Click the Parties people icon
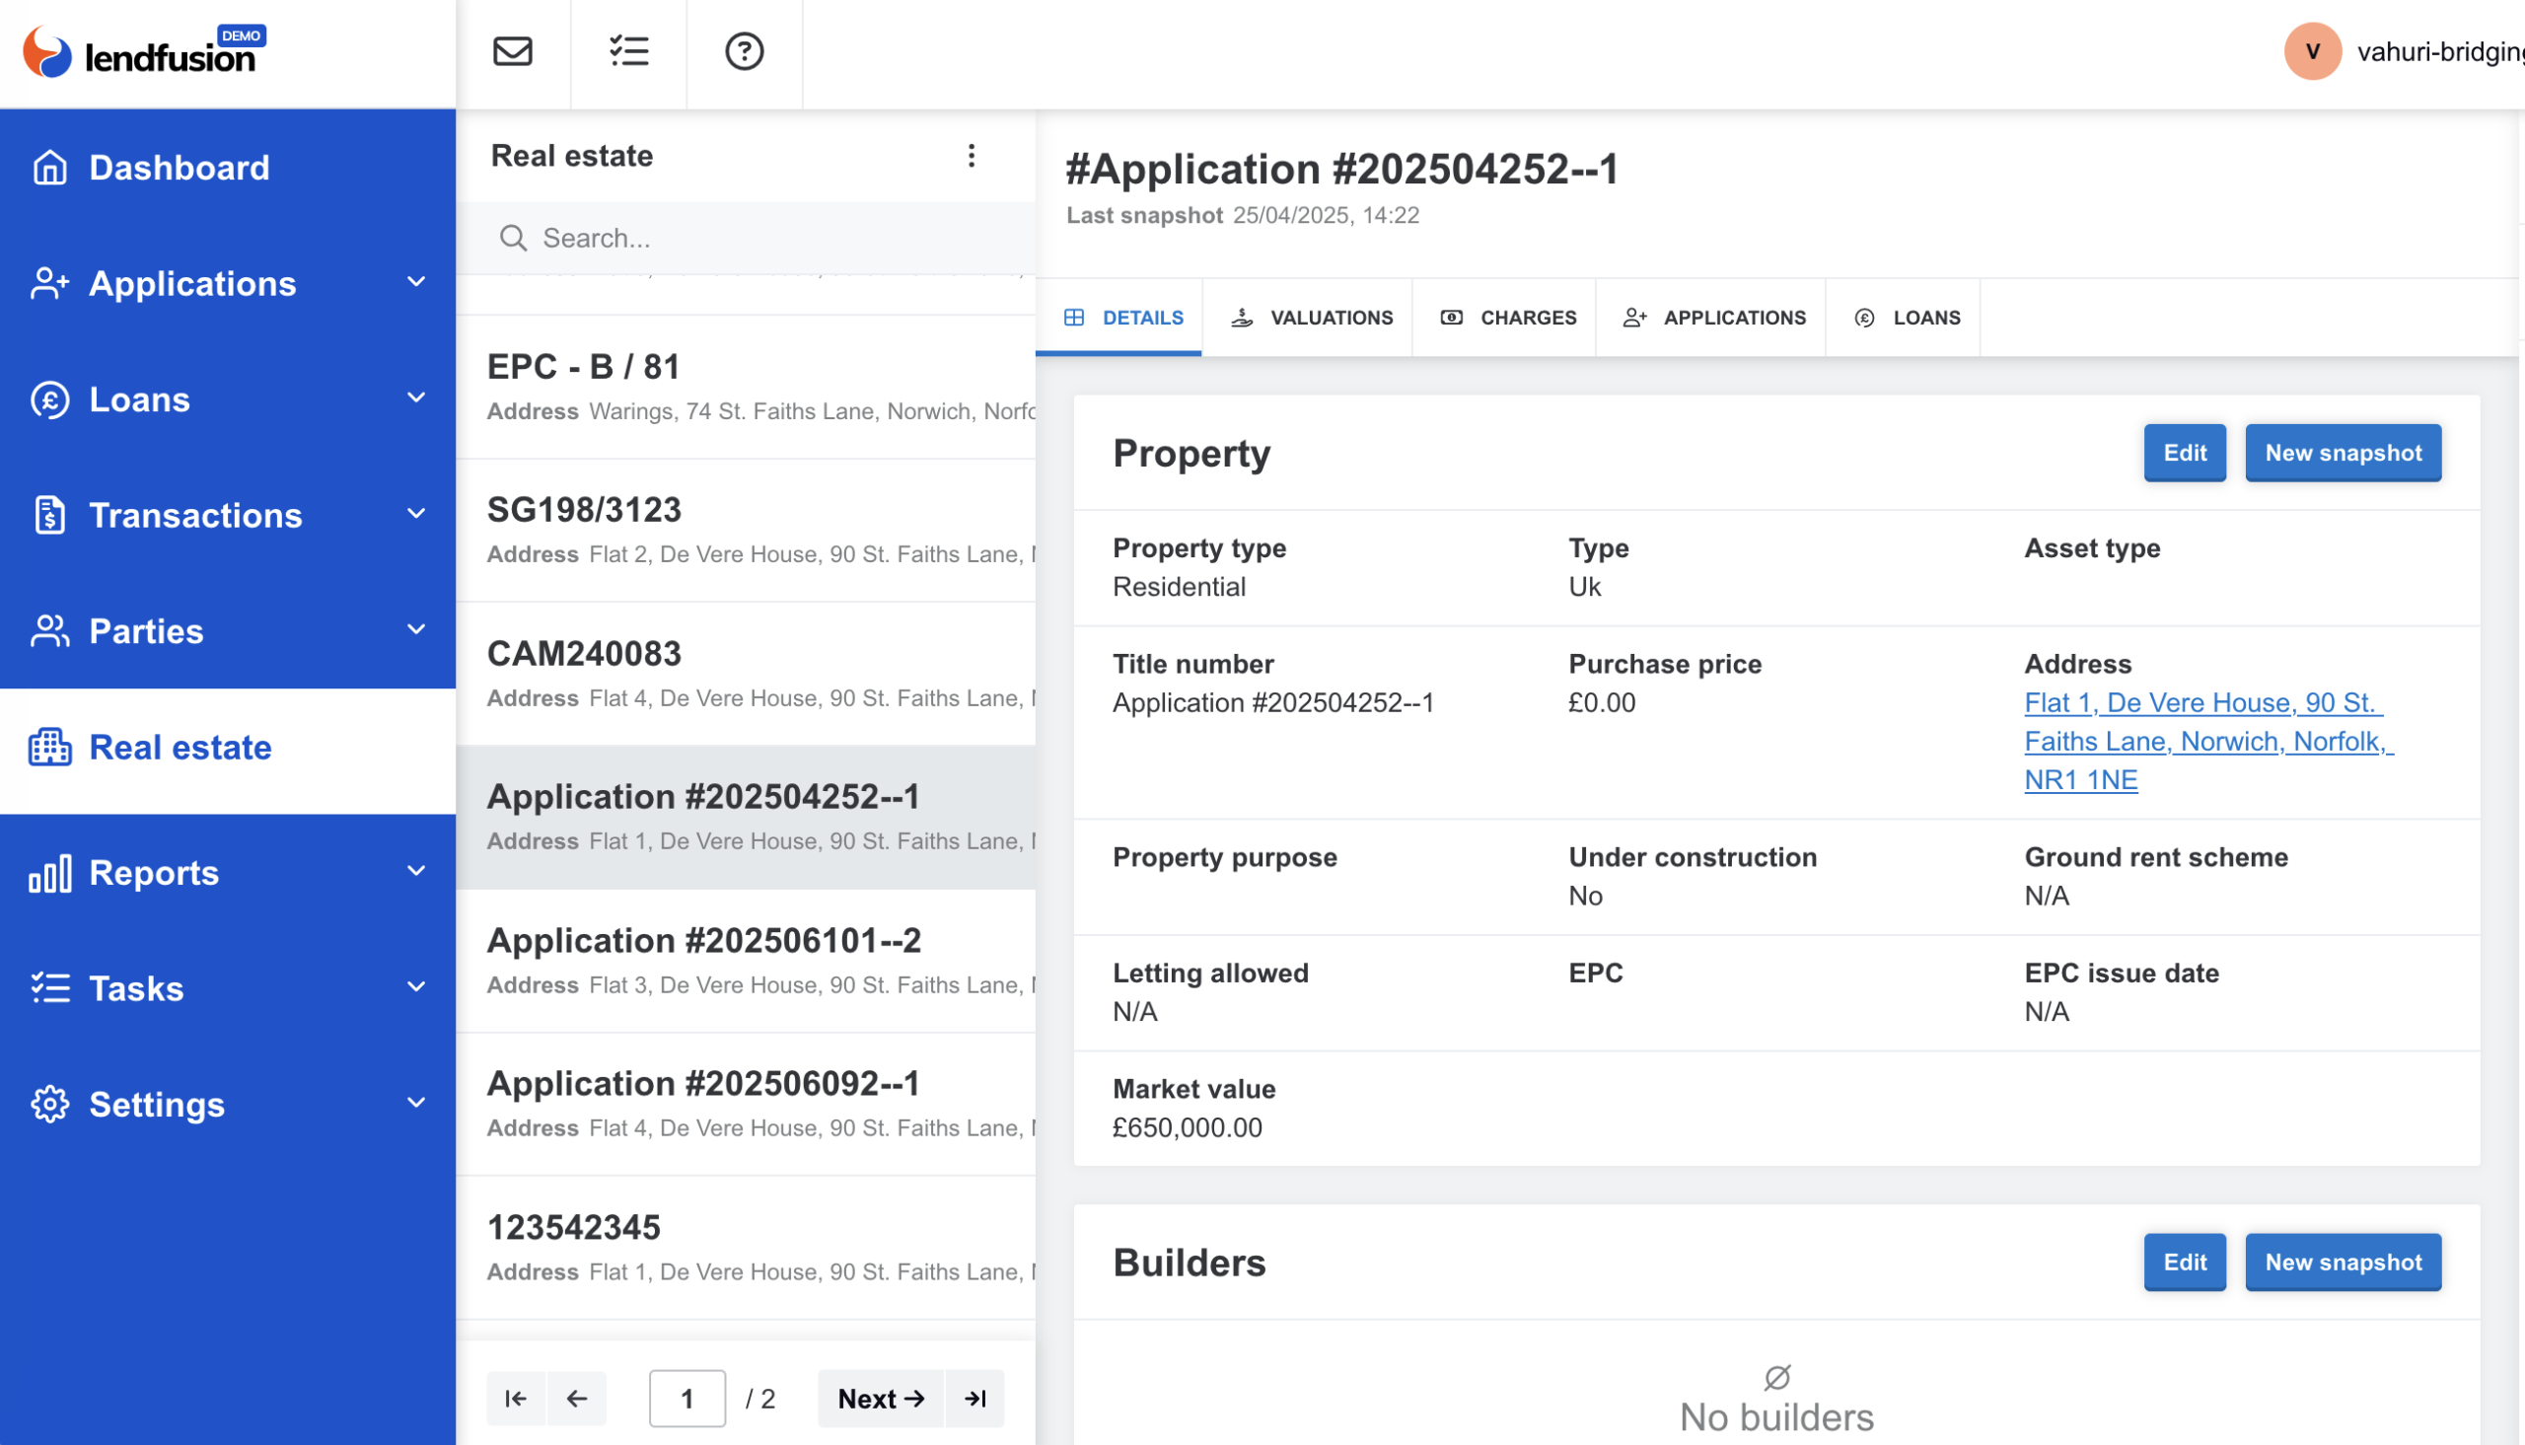The image size is (2525, 1445). coord(48,631)
